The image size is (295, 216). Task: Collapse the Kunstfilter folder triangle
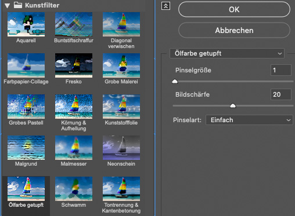tap(8, 6)
